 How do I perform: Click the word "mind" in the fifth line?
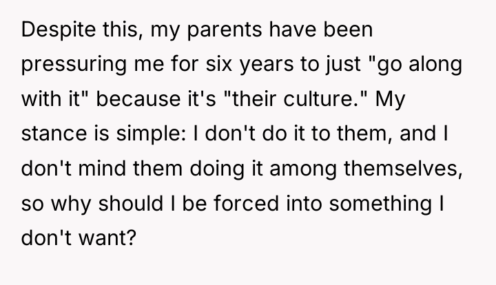(102, 169)
